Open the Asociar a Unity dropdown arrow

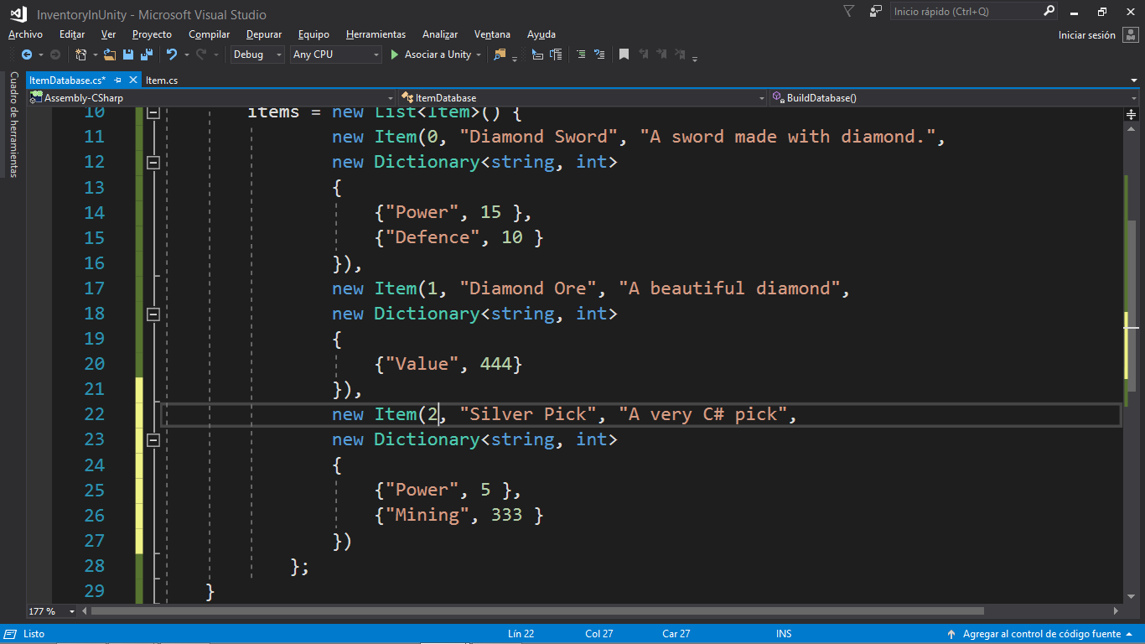(479, 55)
